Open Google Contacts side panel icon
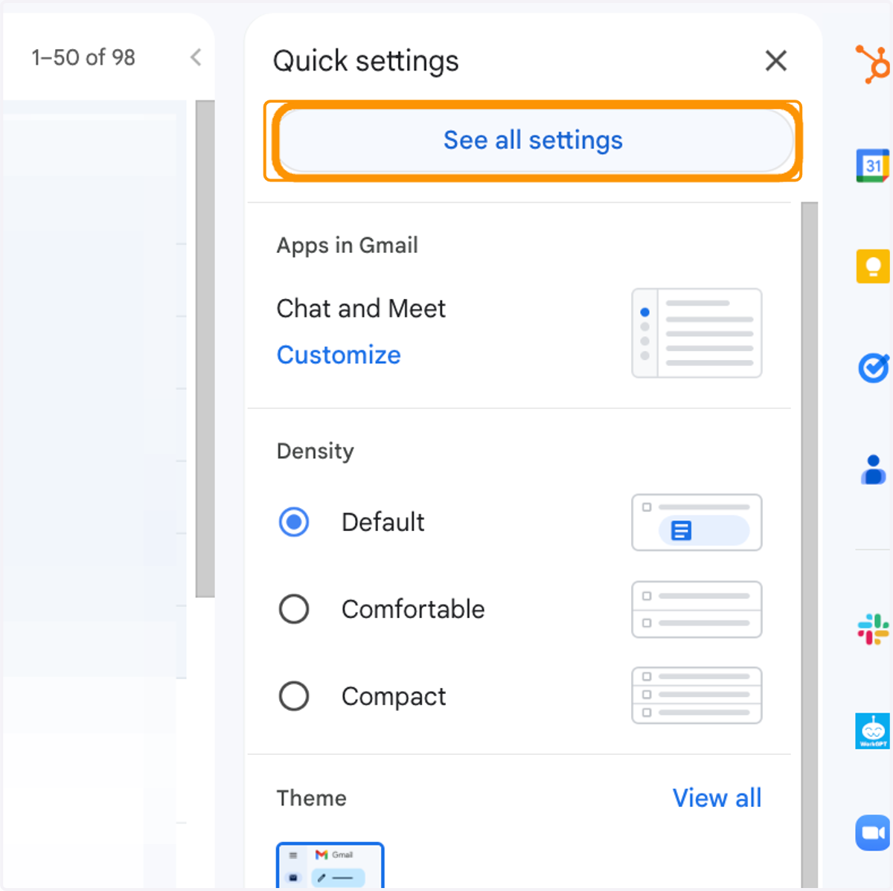This screenshot has height=891, width=893. (873, 470)
